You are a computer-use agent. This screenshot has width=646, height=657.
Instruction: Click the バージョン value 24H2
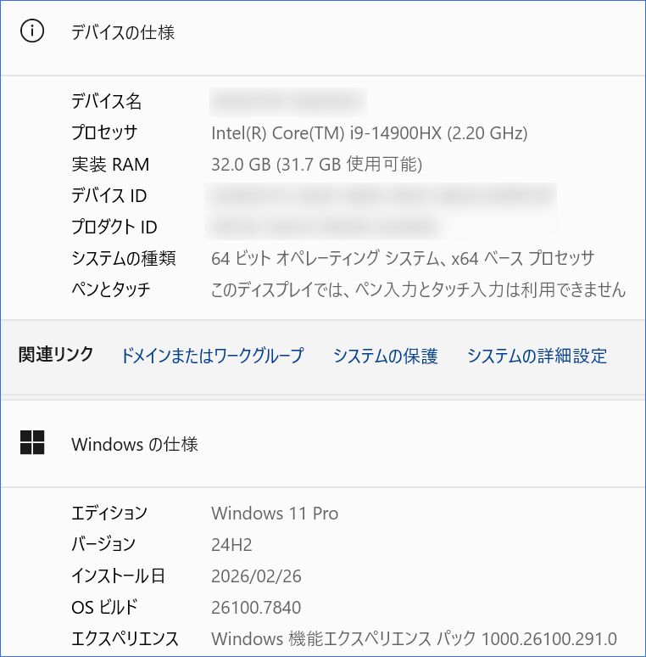point(231,545)
